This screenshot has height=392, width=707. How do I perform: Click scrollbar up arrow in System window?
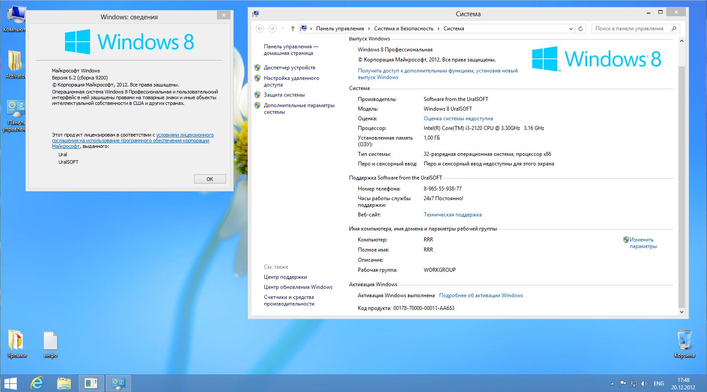[682, 41]
